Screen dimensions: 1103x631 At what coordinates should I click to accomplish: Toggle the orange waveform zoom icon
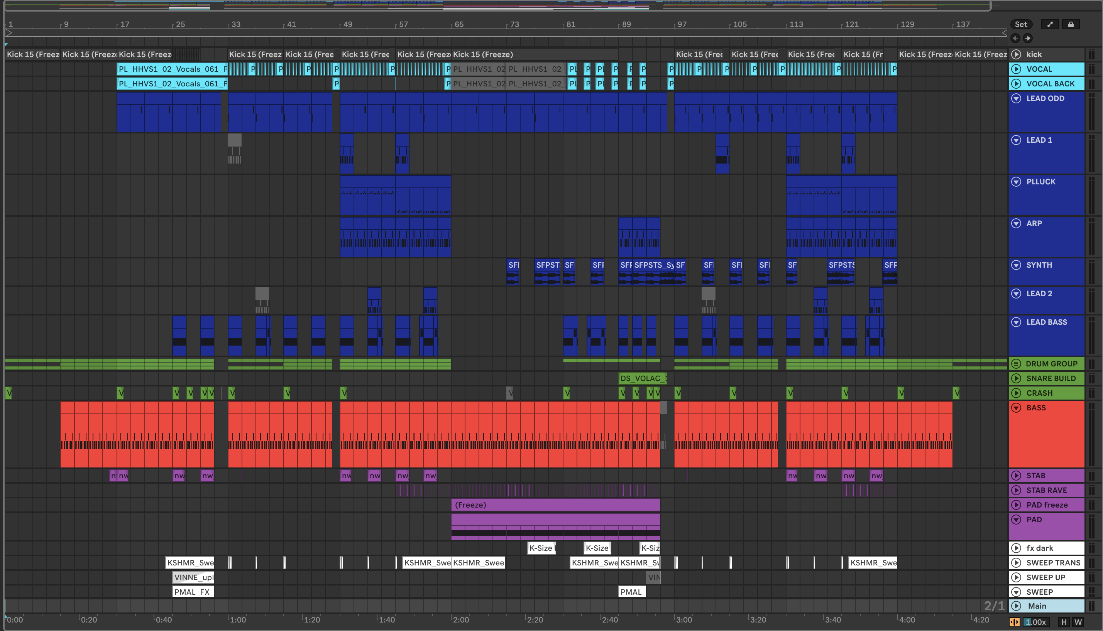pos(1014,623)
